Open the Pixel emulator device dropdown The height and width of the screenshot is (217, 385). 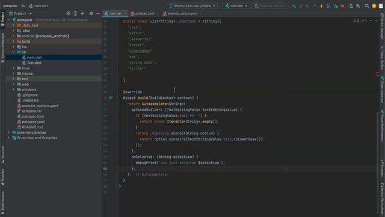(270, 6)
